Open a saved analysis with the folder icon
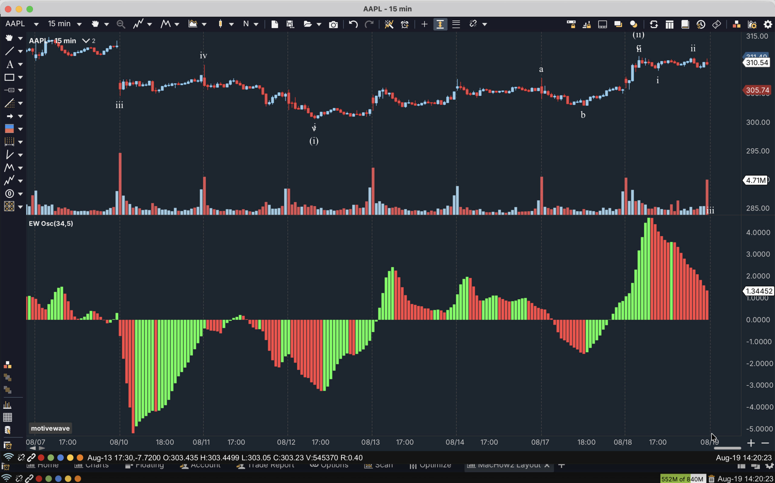 tap(307, 24)
